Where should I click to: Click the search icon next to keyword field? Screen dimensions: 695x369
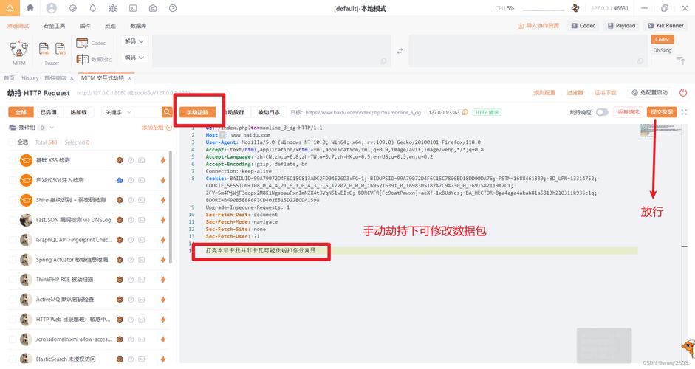(x=167, y=112)
